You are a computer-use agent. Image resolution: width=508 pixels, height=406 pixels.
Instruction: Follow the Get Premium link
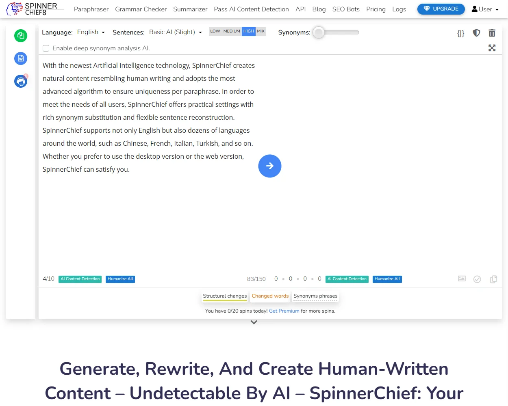[284, 311]
